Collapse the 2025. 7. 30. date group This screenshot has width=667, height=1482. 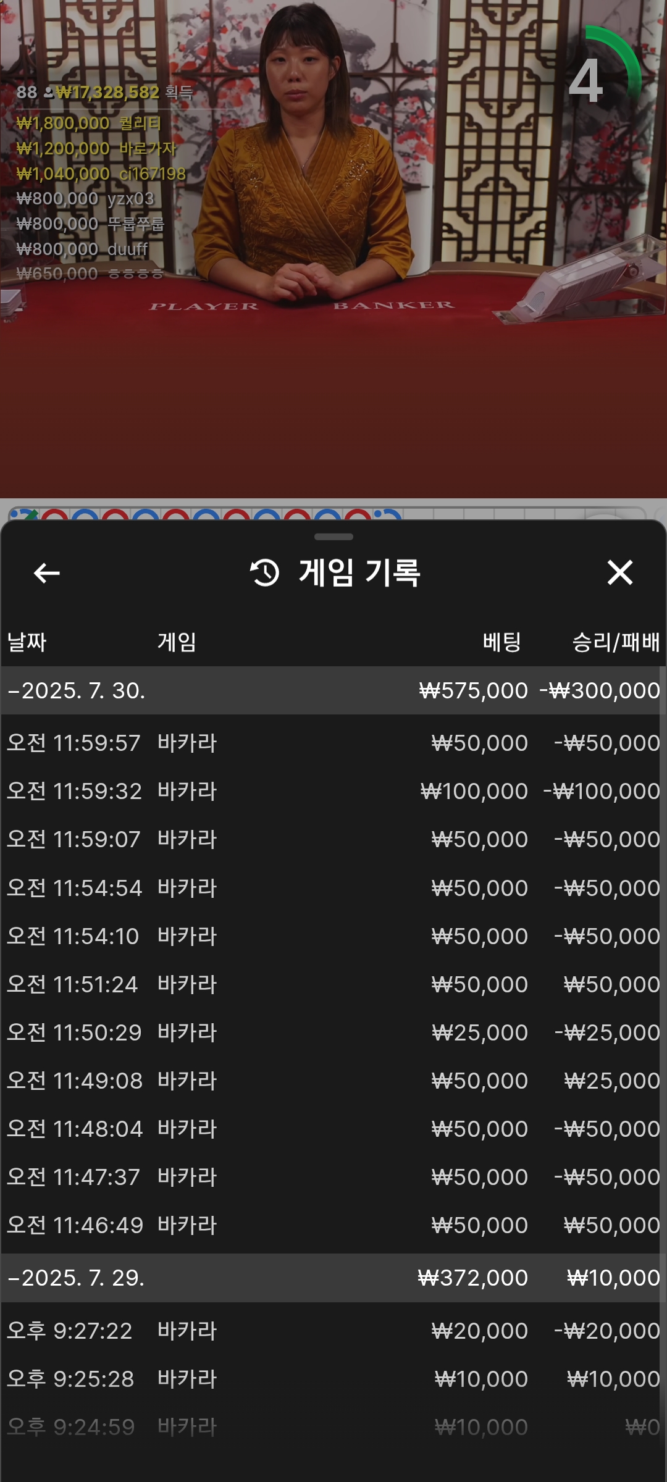tap(333, 690)
